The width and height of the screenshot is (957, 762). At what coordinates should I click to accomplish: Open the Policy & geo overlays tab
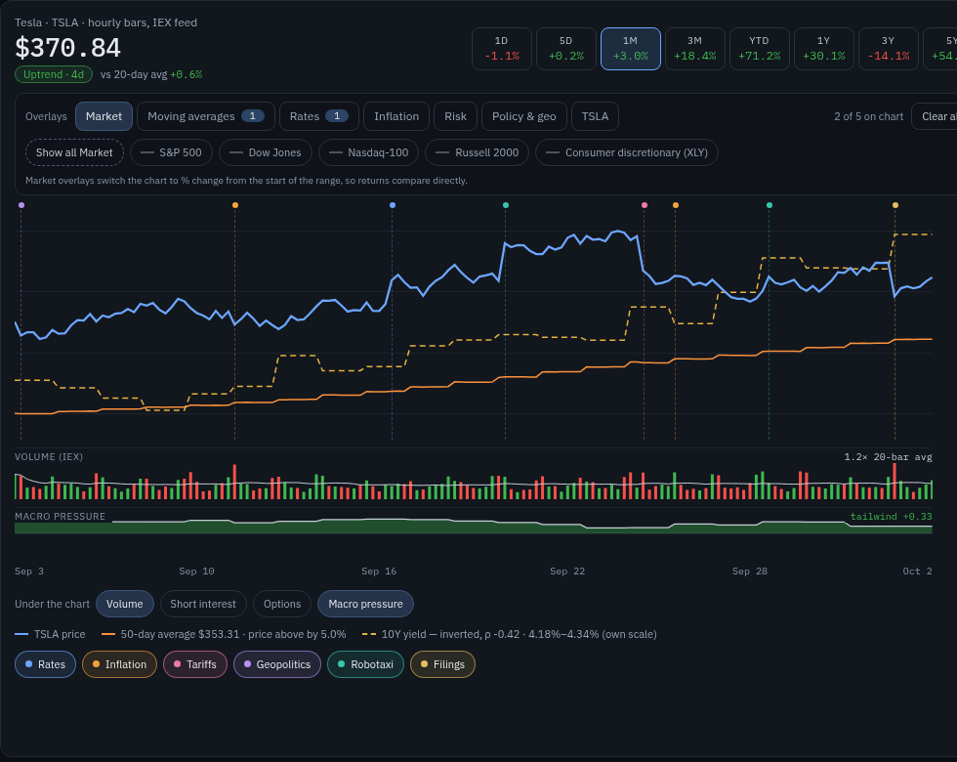(x=524, y=116)
